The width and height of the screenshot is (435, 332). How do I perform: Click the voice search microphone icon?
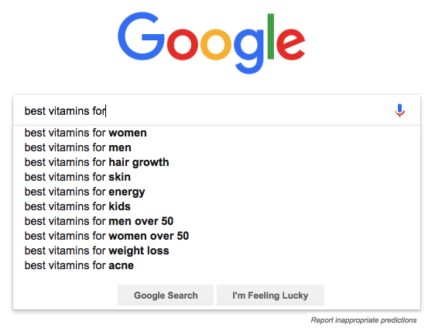point(399,110)
